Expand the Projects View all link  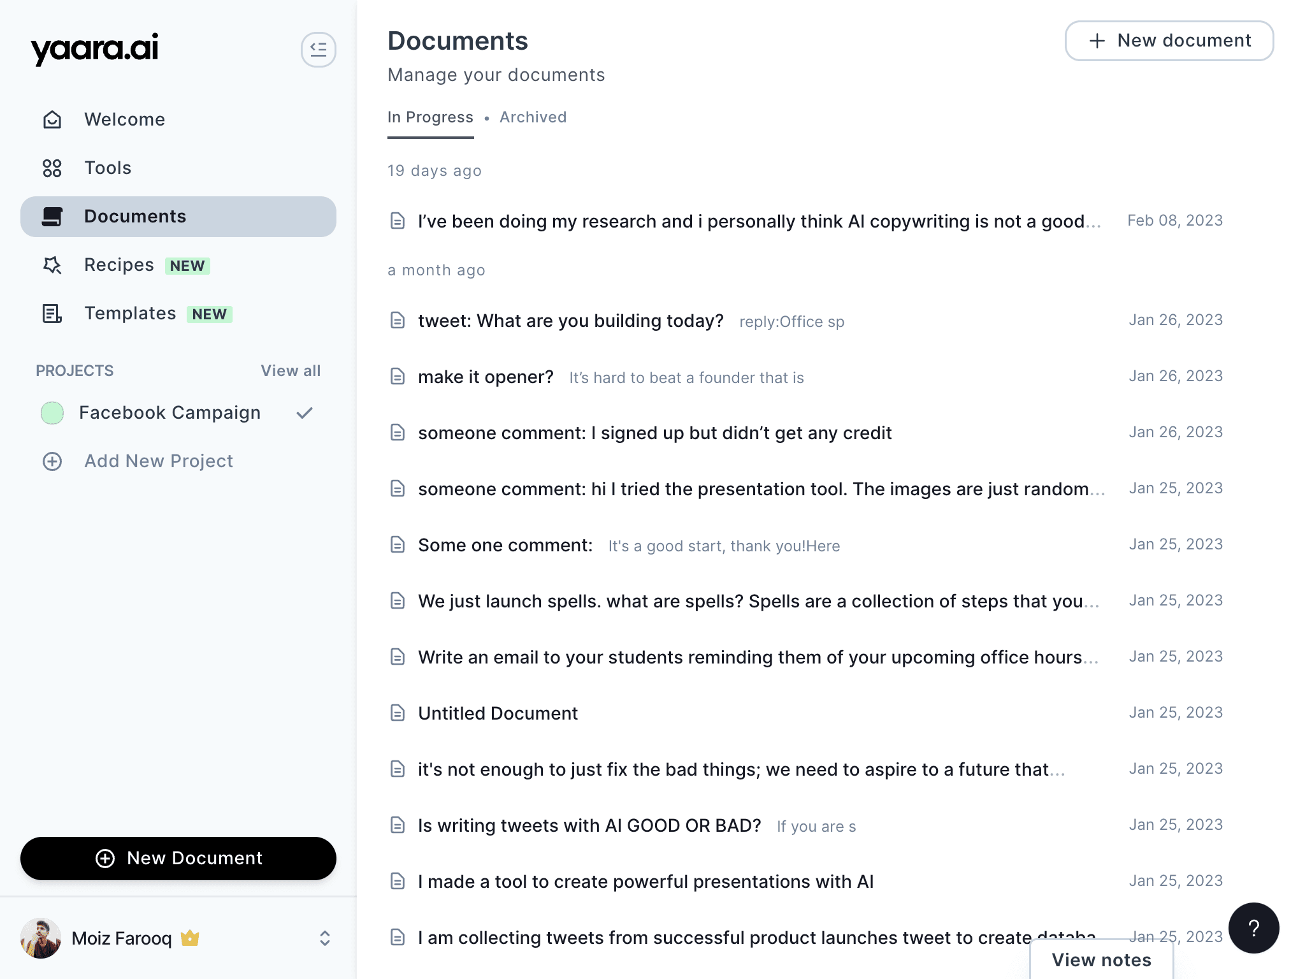291,370
